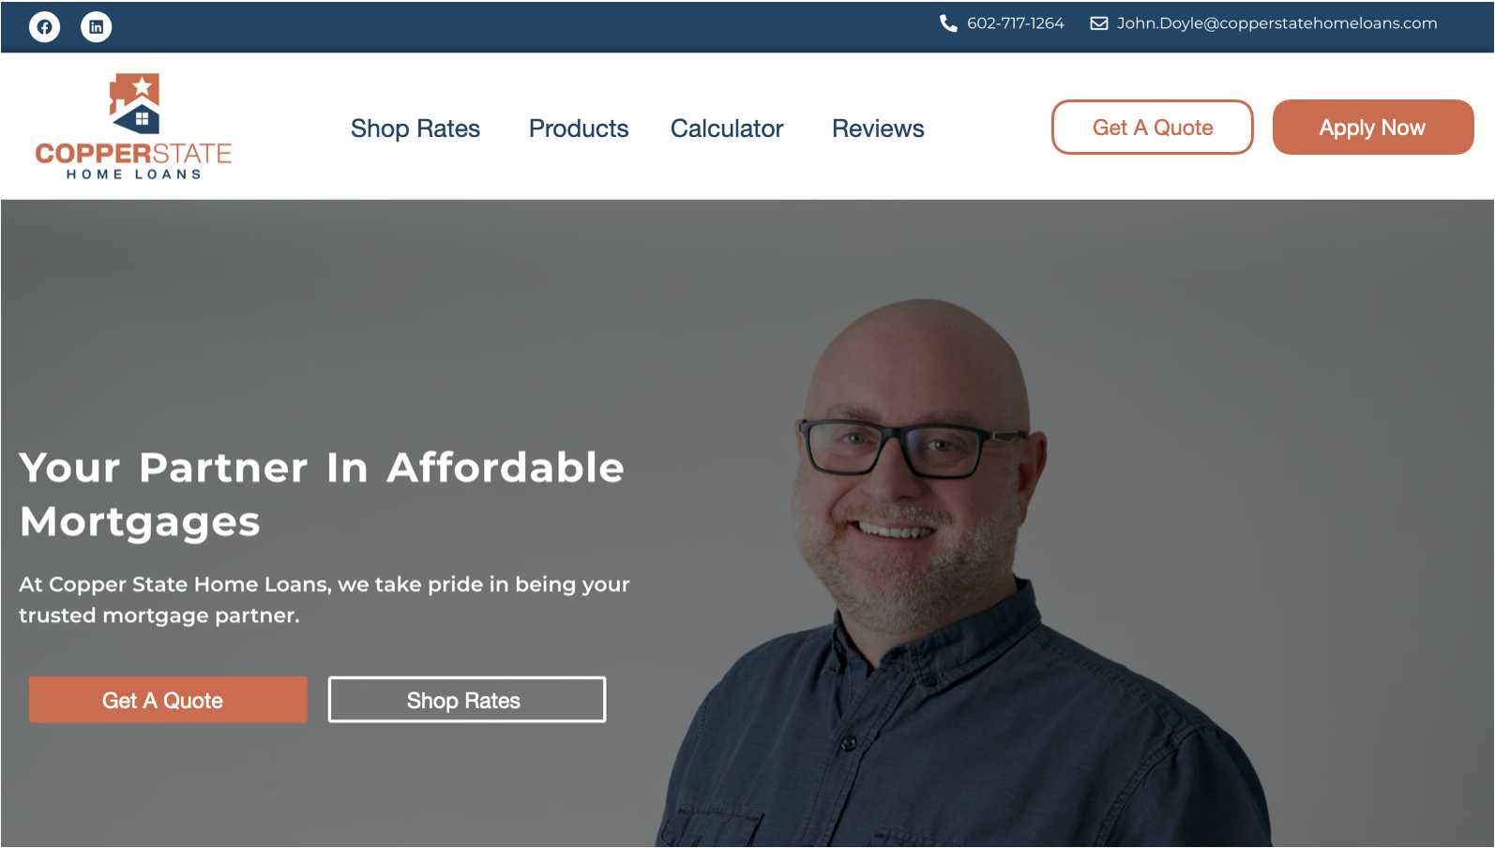Email John.Doyle@copperstatehomeloans.com link
1495x848 pixels.
click(1276, 23)
